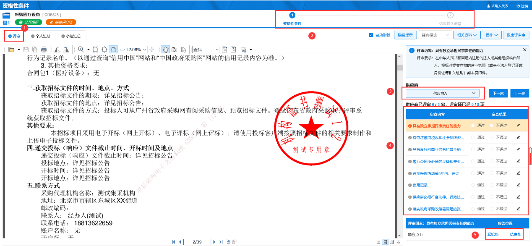This screenshot has height=246, width=532.
Task: Find next match icon in toolbar
Action: tap(233, 50)
